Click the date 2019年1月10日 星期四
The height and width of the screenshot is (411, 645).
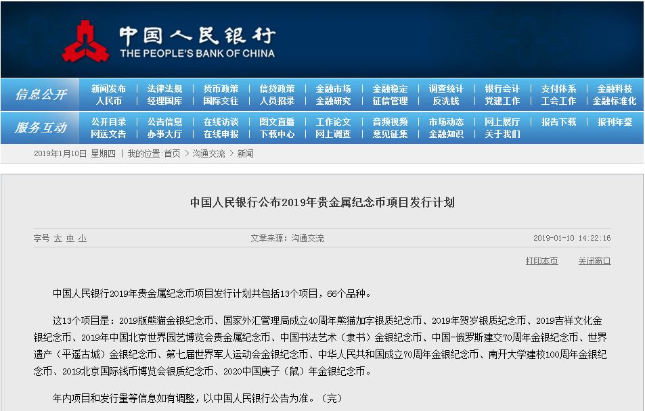point(75,153)
